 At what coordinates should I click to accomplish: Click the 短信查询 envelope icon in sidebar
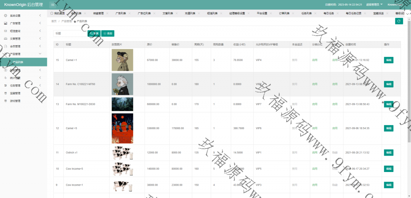click(x=6, y=31)
